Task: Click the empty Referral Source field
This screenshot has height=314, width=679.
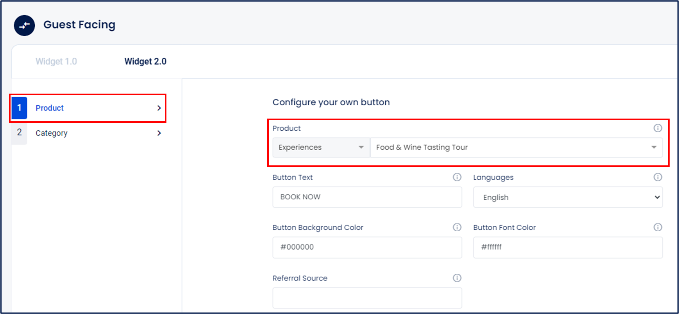Action: tap(367, 298)
